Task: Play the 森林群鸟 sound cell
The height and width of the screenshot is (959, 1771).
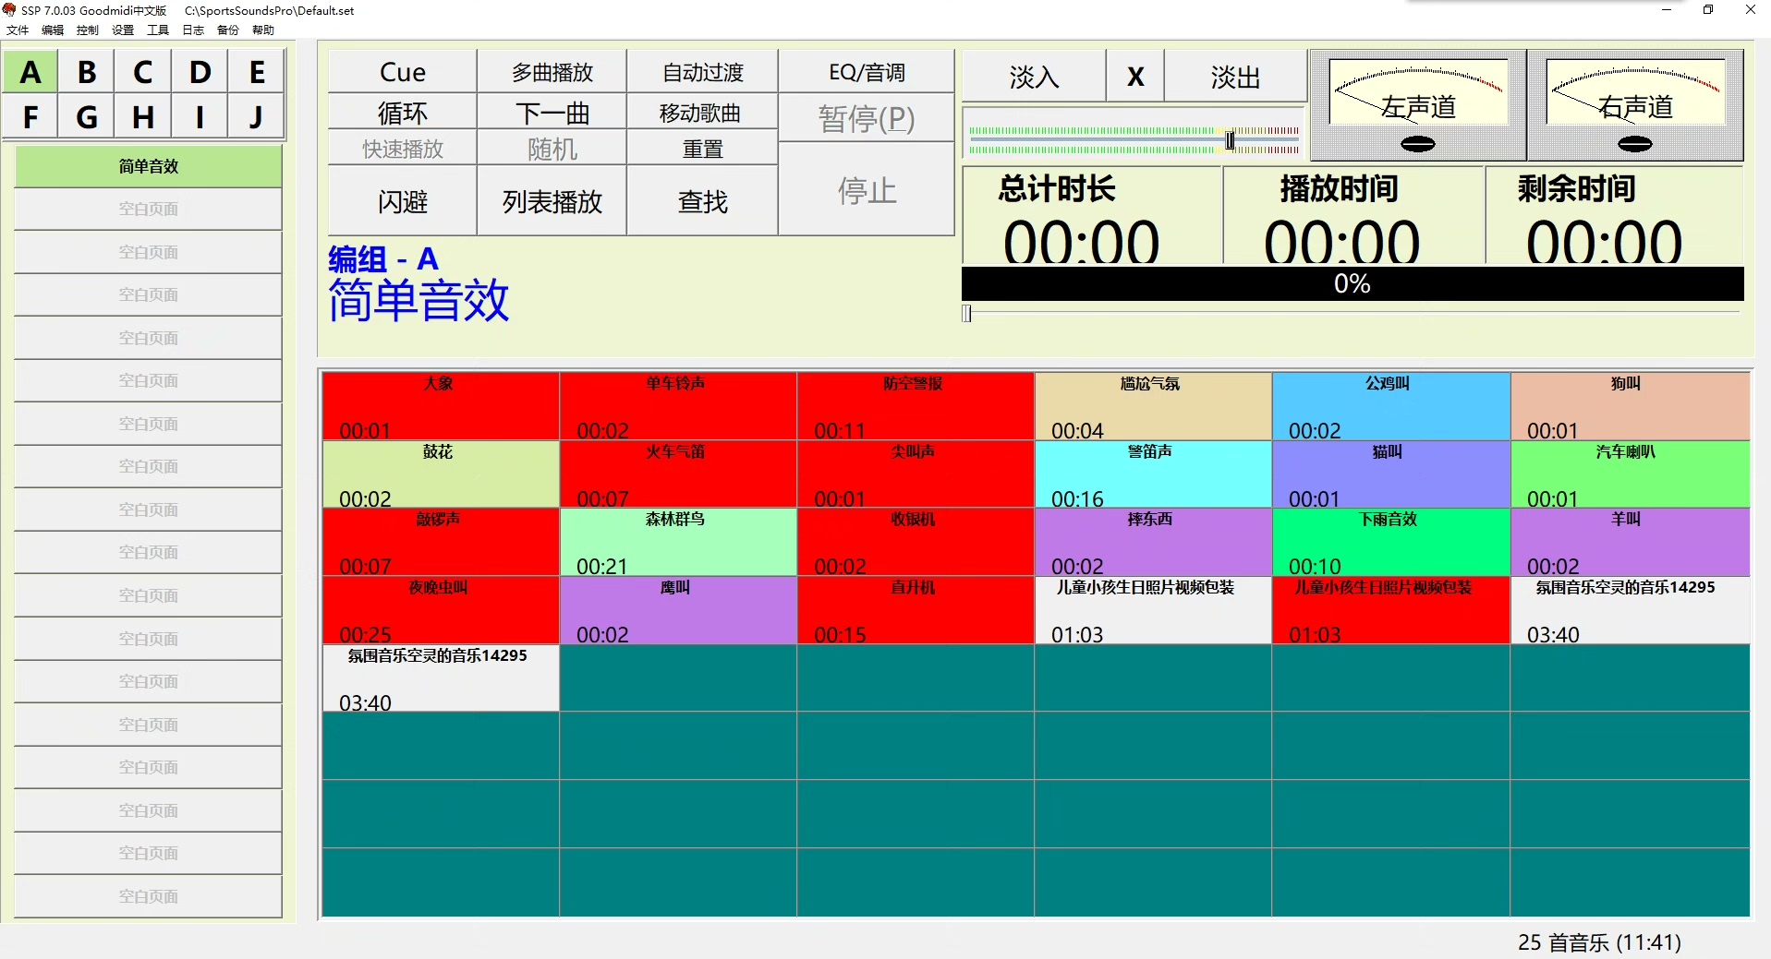Action: point(678,542)
